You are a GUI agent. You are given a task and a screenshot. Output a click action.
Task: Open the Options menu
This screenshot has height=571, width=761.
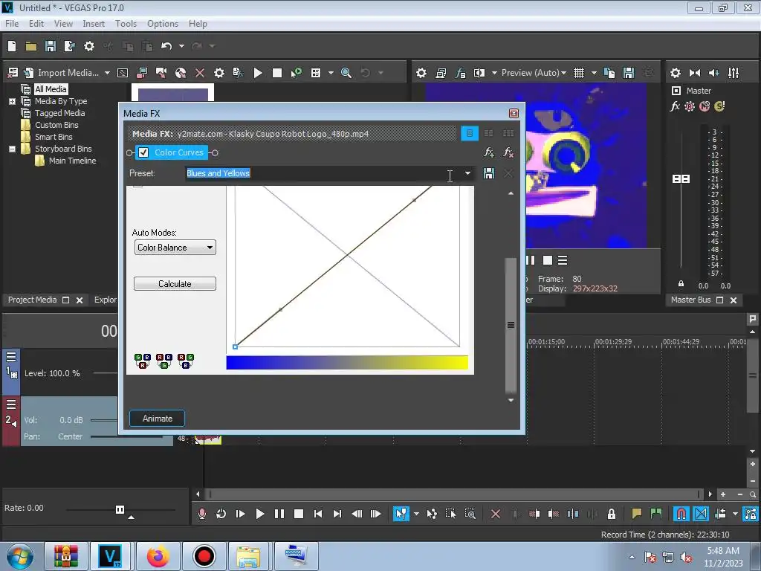163,24
